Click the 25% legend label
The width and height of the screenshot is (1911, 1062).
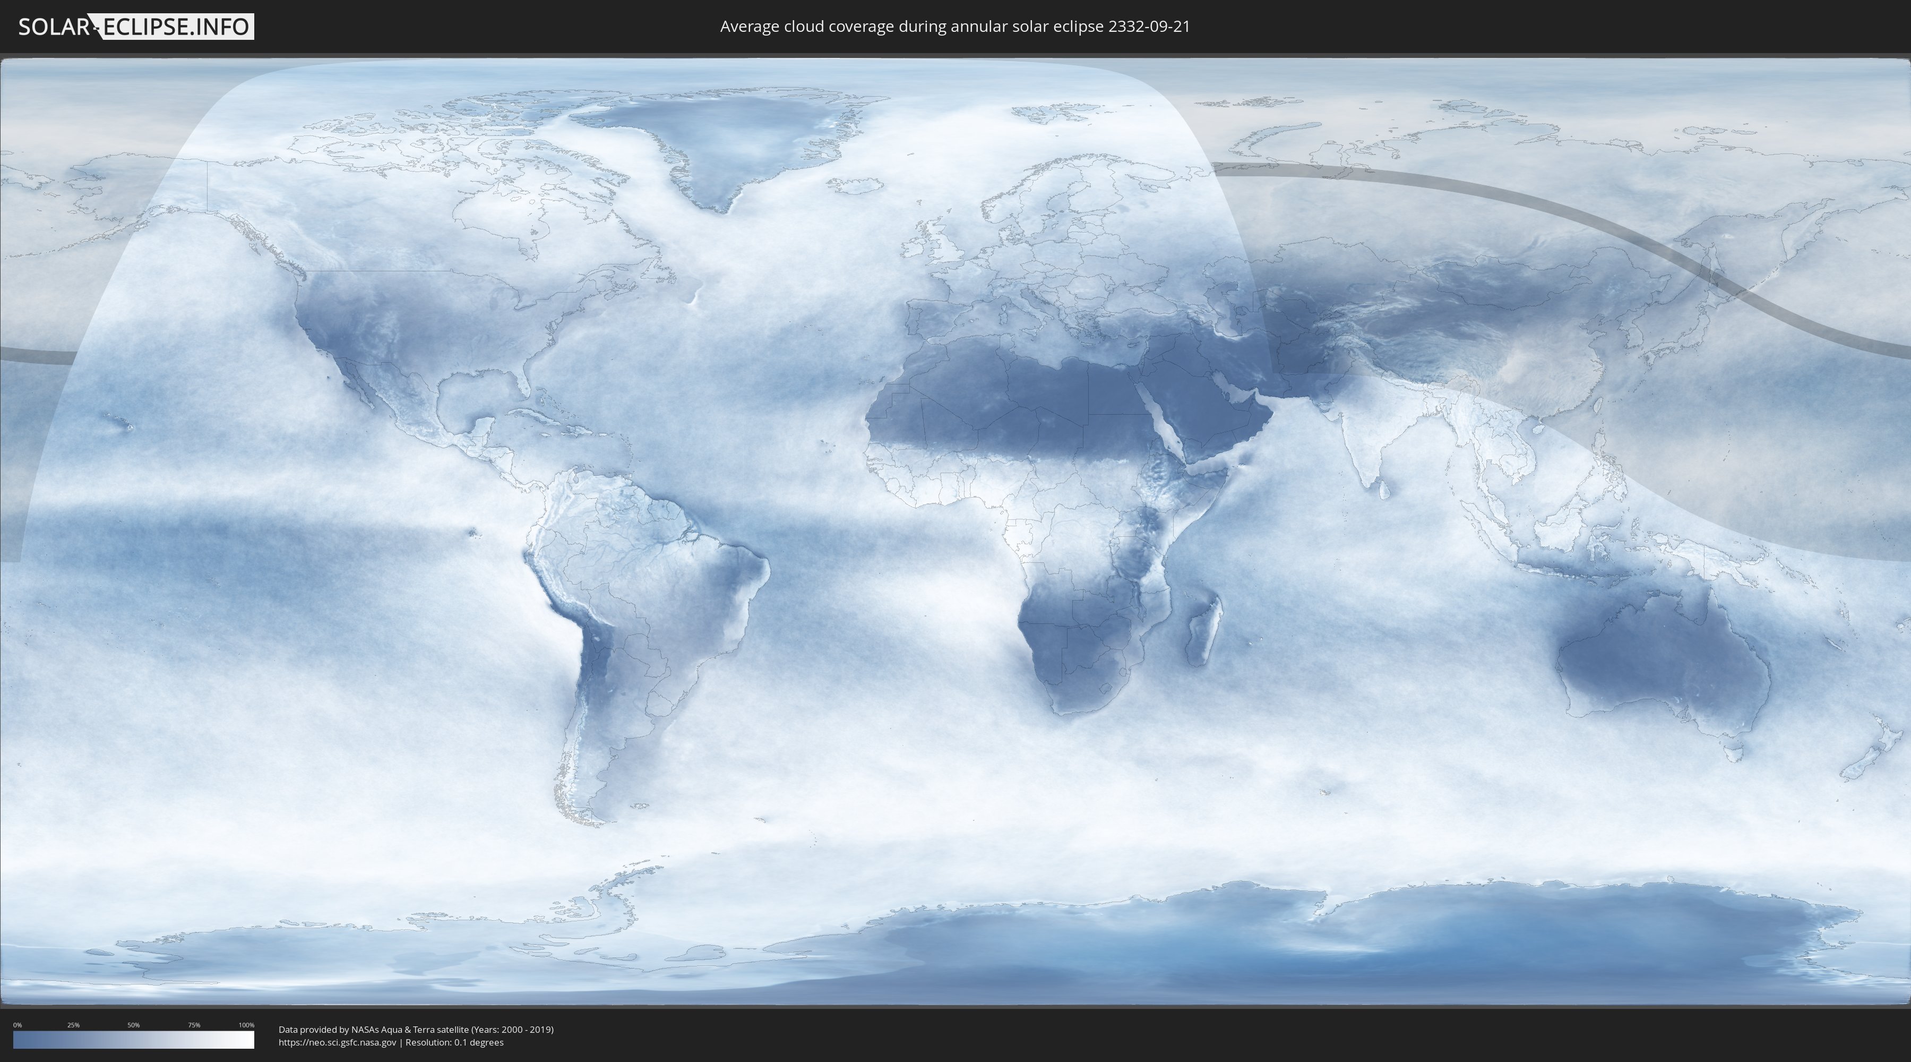73,1025
